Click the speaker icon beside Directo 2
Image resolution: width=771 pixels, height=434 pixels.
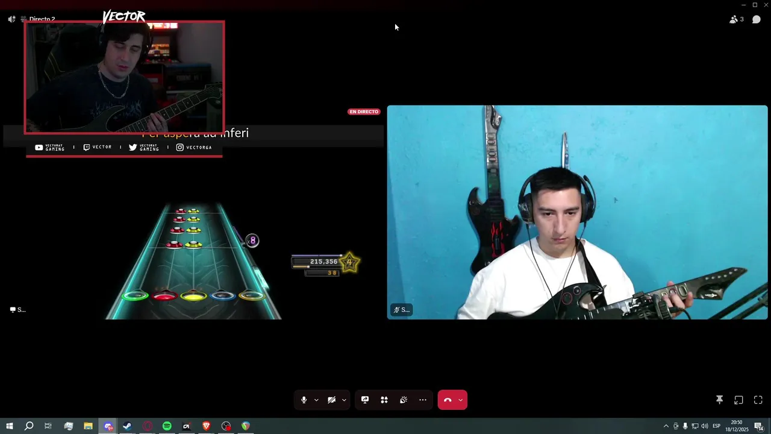click(x=11, y=19)
